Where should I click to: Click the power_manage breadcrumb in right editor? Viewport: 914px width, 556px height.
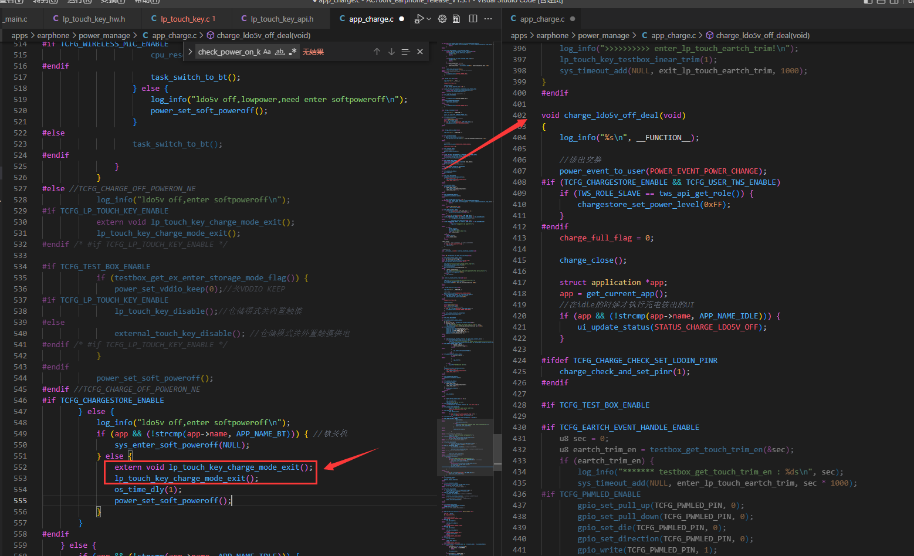click(x=604, y=35)
